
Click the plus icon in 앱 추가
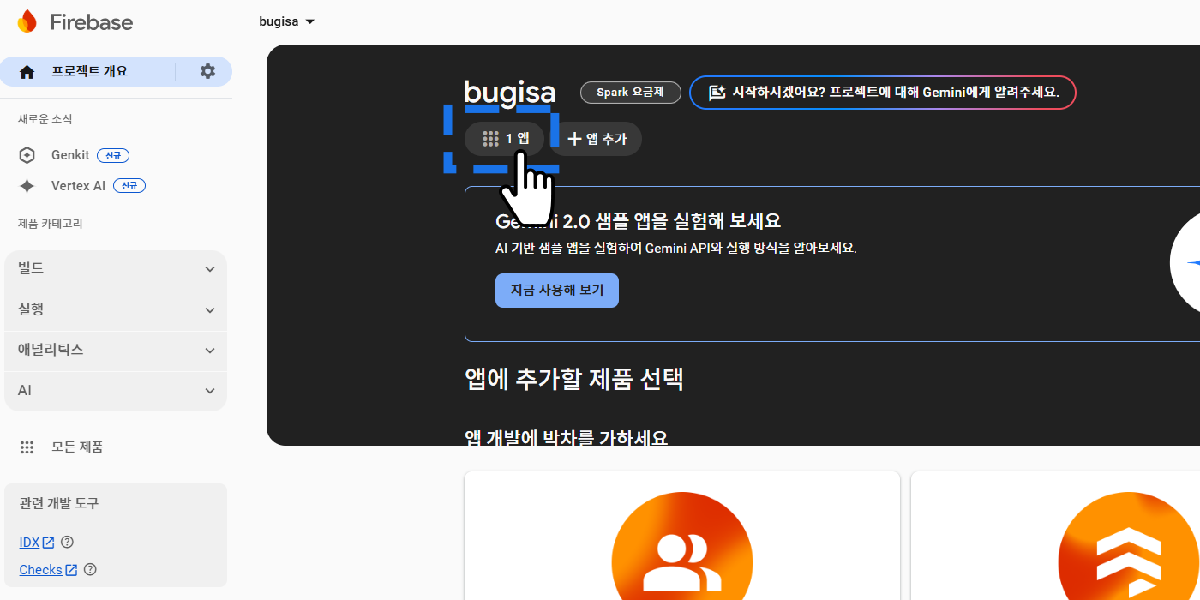click(574, 139)
